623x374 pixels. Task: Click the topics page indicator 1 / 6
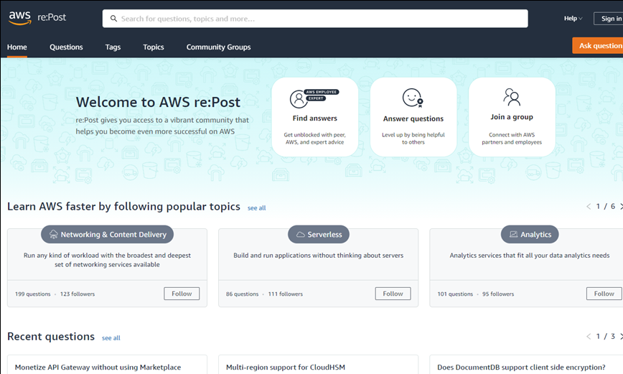point(606,206)
